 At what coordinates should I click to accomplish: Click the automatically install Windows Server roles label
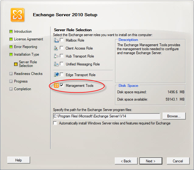(x=115, y=123)
